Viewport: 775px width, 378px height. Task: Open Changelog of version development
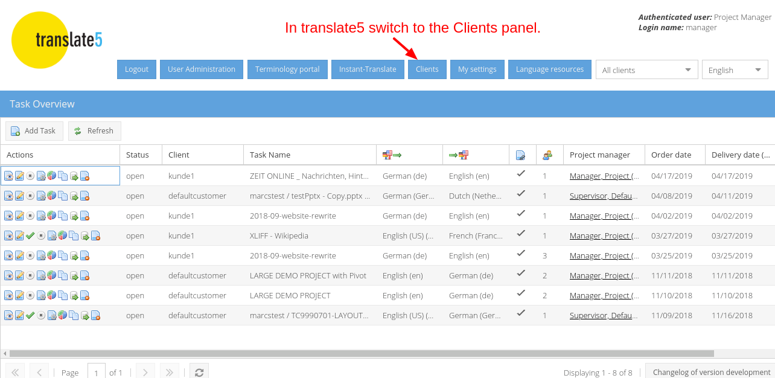[x=712, y=372]
